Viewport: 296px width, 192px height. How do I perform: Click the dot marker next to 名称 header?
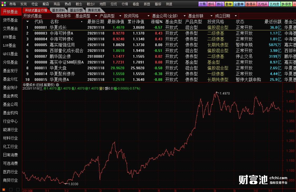point(81,22)
